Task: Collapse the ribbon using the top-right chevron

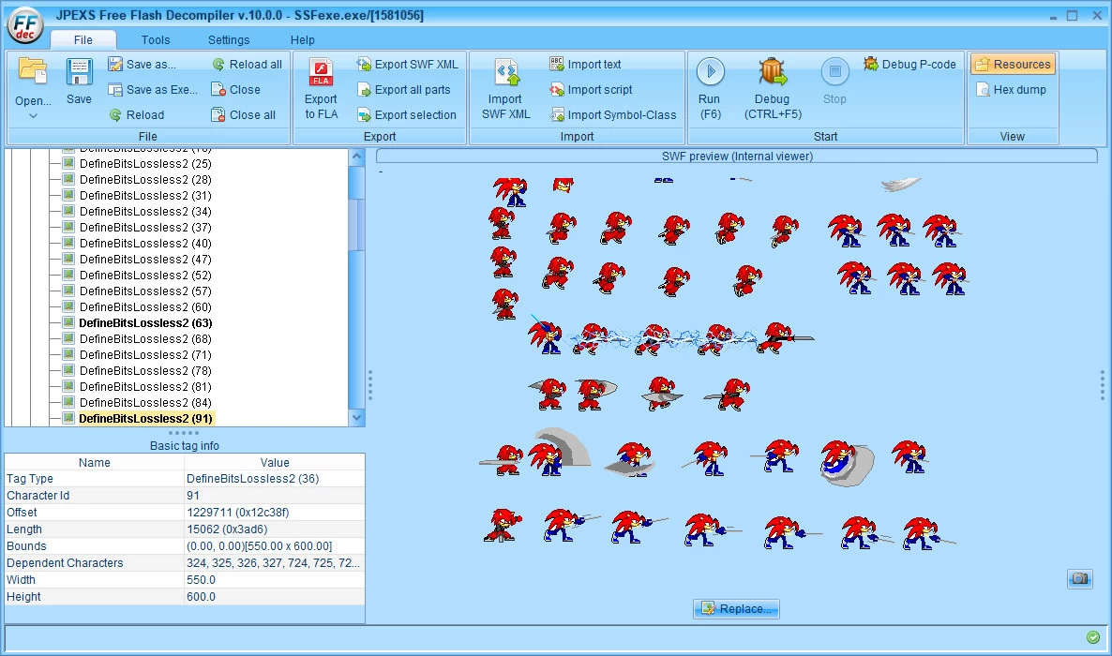Action: click(x=1092, y=40)
